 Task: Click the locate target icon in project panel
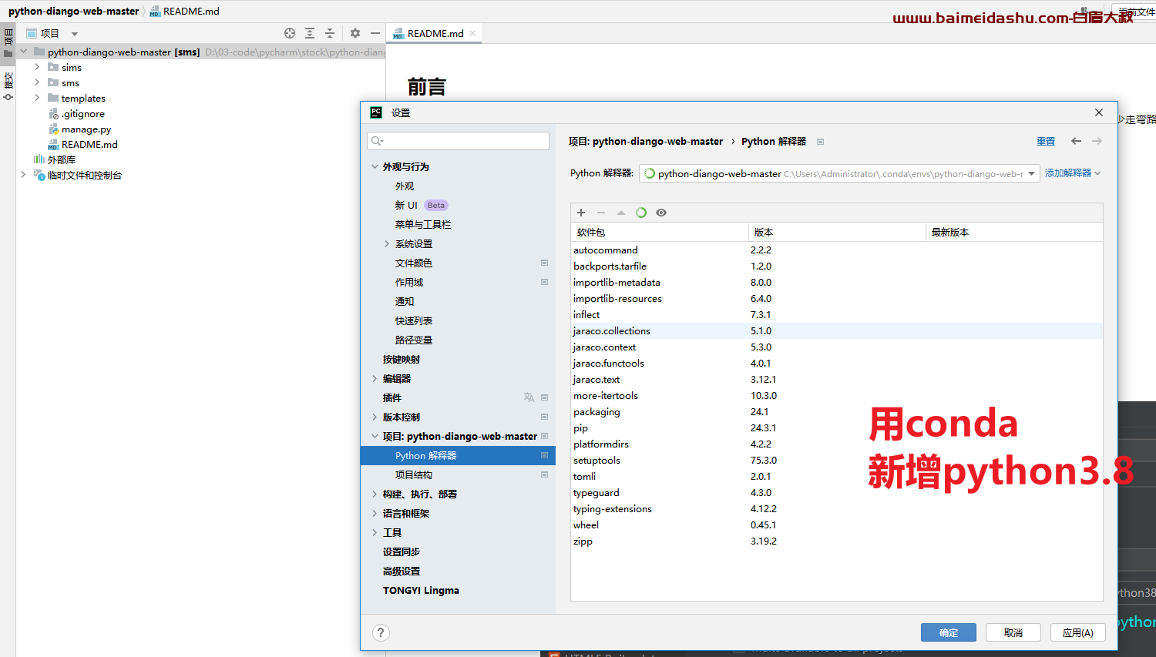(290, 33)
